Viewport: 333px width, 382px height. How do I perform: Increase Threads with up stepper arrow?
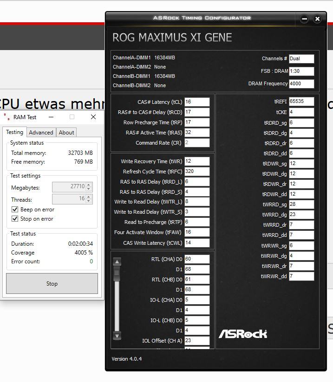(x=89, y=197)
